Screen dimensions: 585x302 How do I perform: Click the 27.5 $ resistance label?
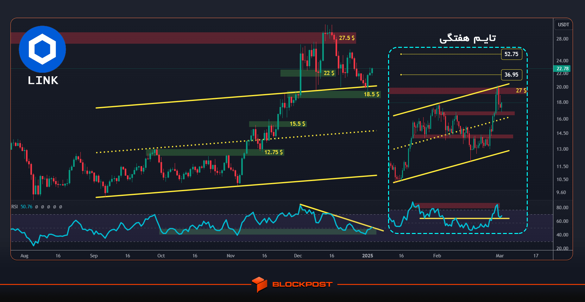pos(347,38)
